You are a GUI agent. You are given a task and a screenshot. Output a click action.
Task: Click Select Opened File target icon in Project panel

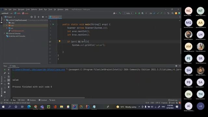[x=32, y=17]
